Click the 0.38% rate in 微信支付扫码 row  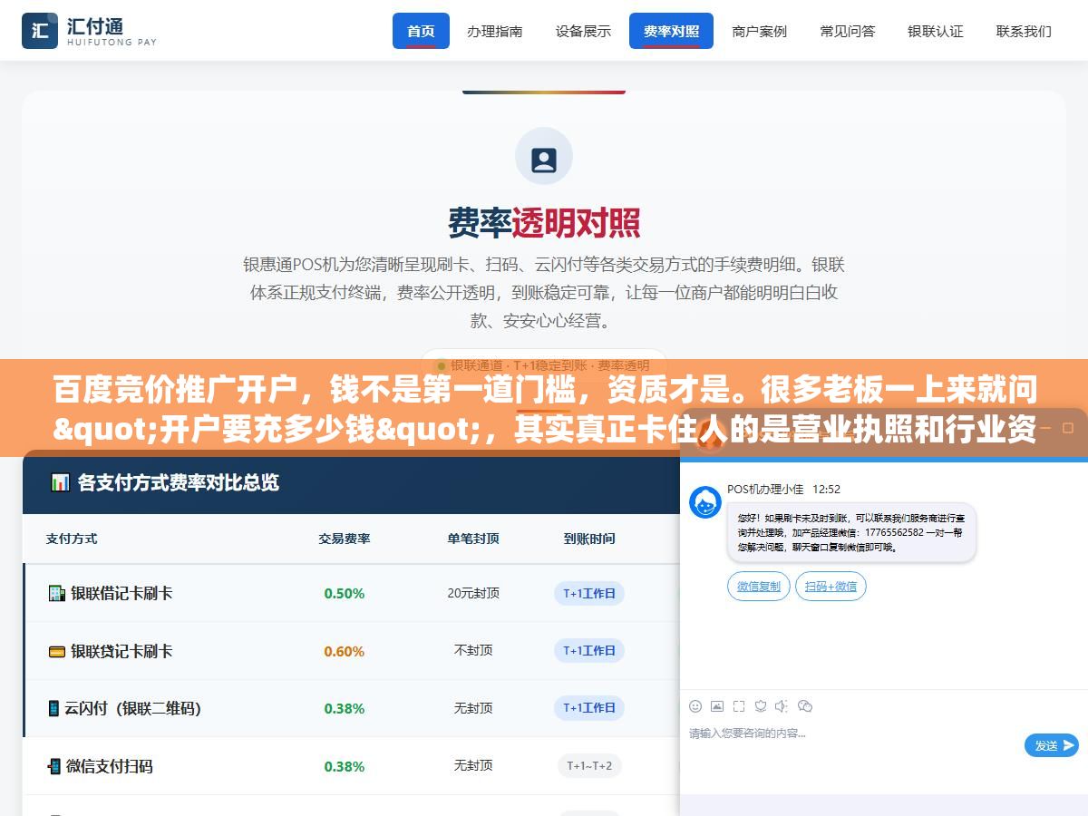pyautogui.click(x=345, y=767)
